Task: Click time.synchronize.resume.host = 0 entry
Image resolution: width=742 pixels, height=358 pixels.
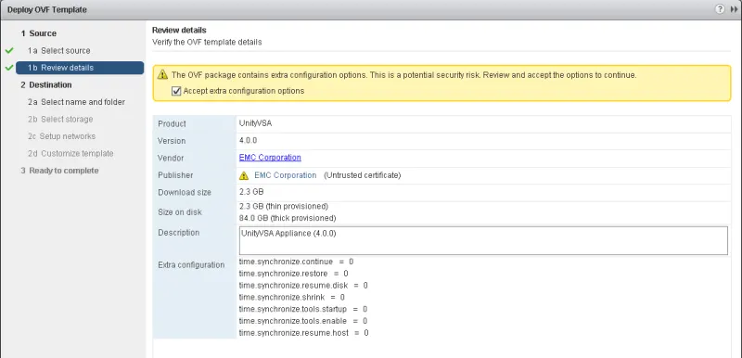Action: [x=304, y=333]
